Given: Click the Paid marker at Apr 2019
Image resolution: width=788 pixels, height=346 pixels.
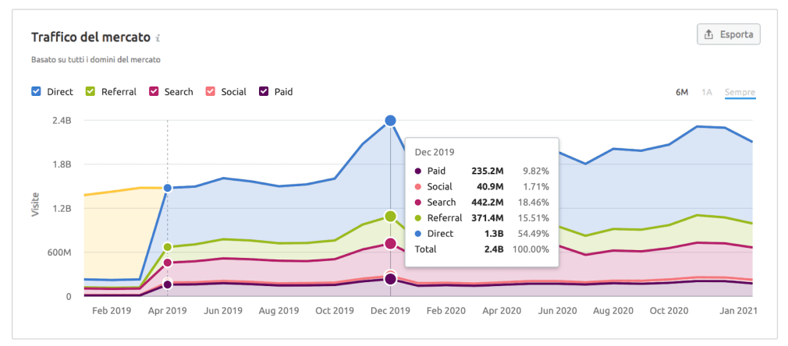Looking at the screenshot, I should [168, 284].
